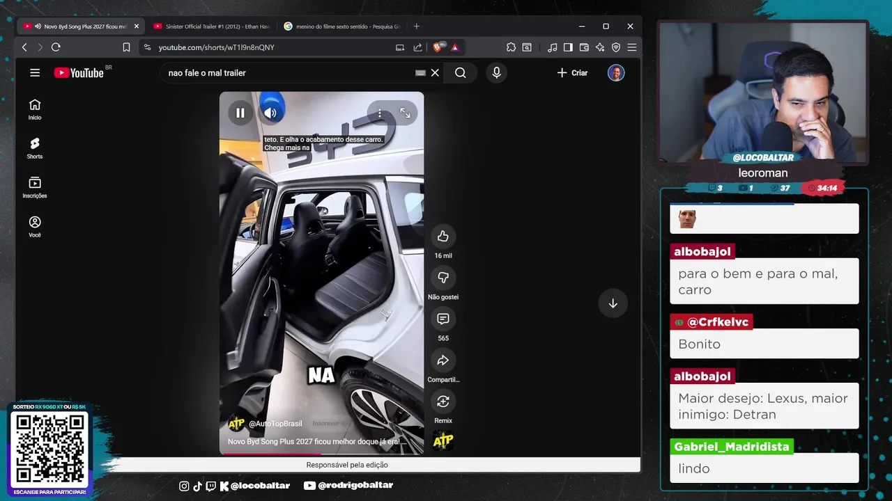
Task: Open the comments with 565 count
Action: click(x=443, y=319)
